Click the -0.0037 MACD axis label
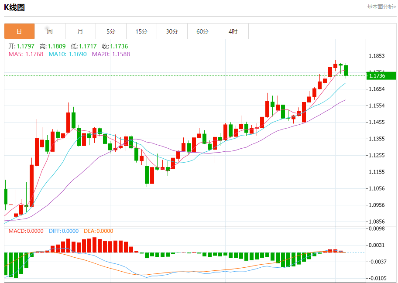 coord(377,262)
